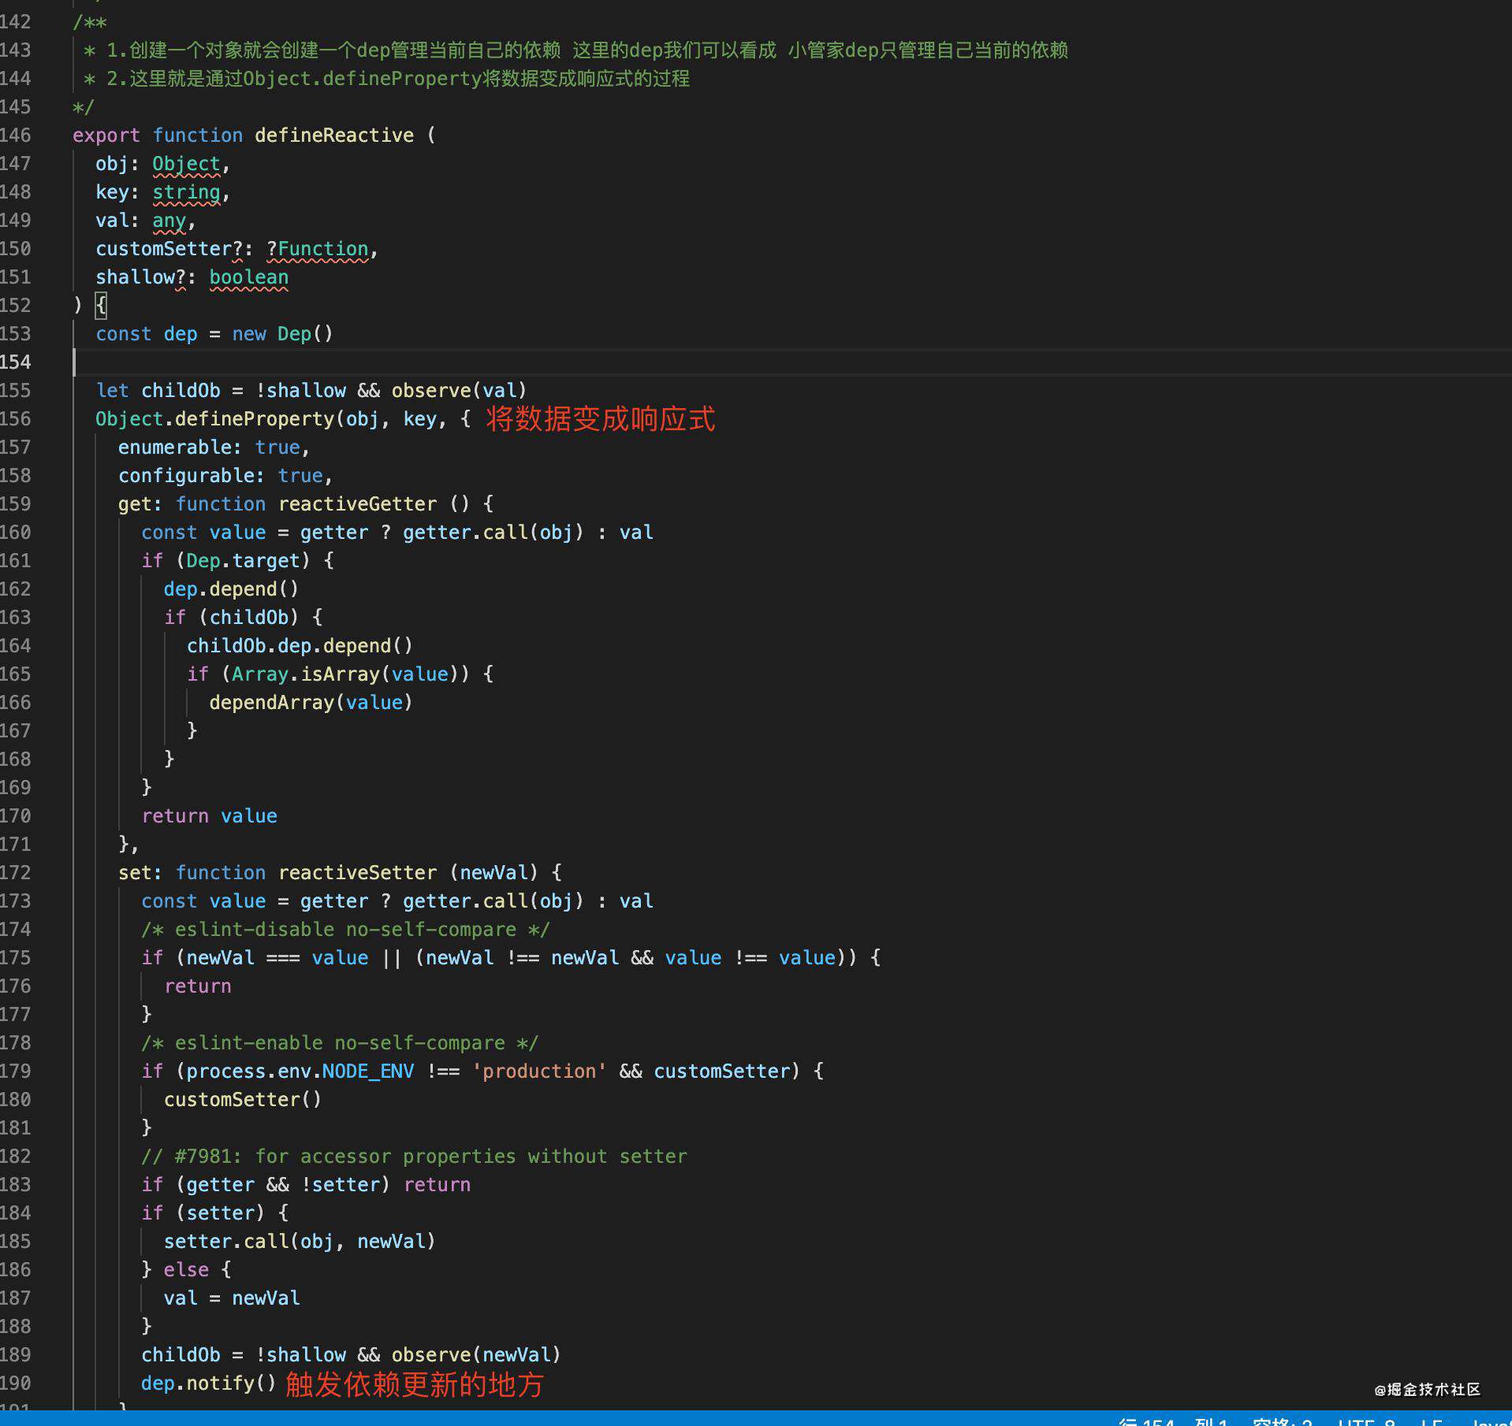Select line number 159 in the gutter
This screenshot has width=1512, height=1426.
point(16,504)
